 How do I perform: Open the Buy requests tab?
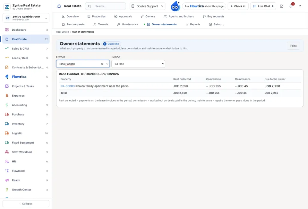(214, 16)
